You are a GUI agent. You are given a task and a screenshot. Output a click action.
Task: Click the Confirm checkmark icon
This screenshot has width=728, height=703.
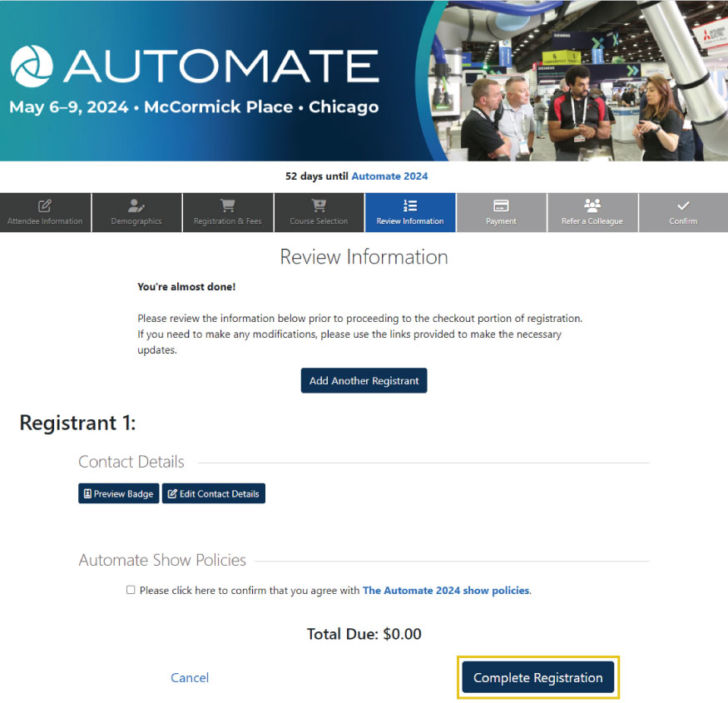click(x=683, y=205)
